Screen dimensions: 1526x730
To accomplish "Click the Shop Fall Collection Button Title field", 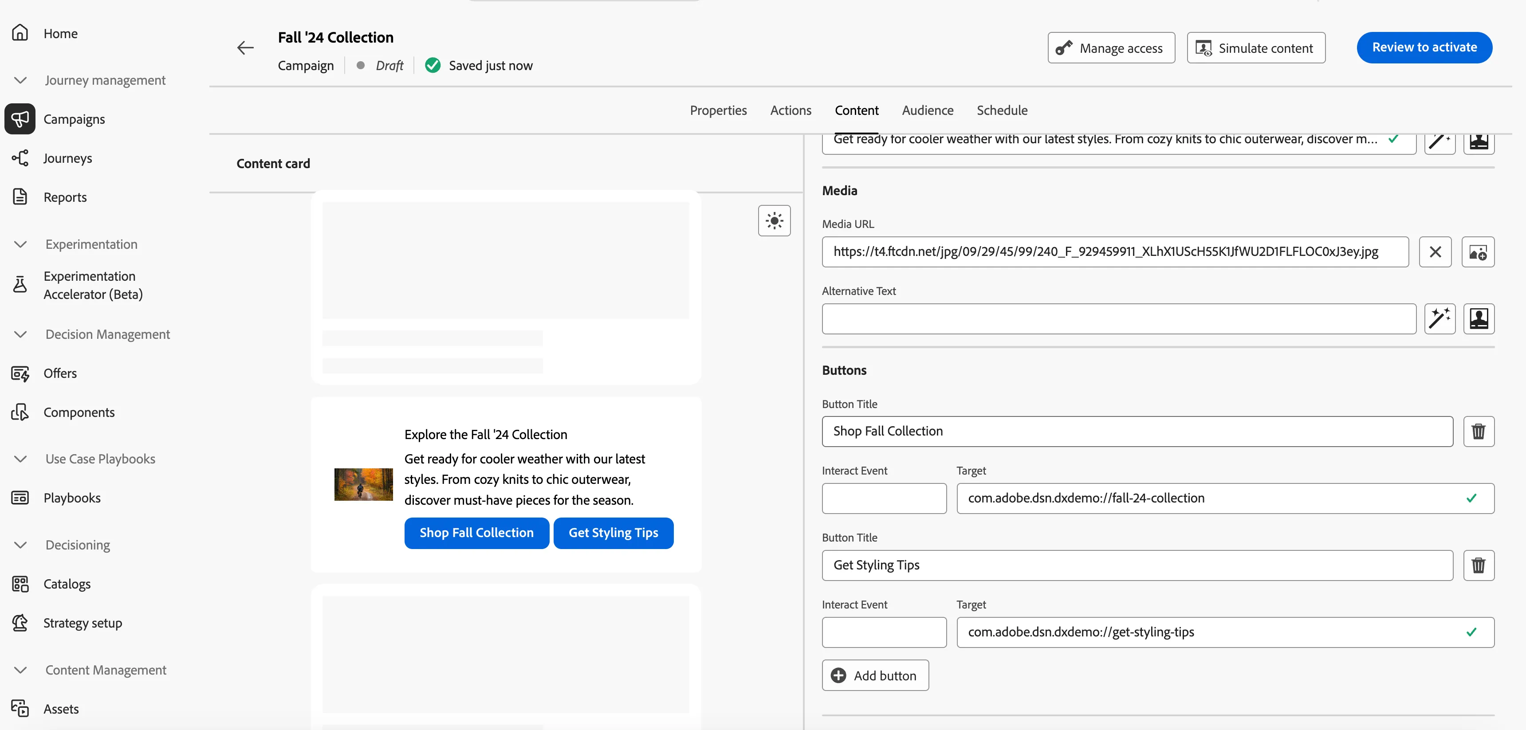I will pyautogui.click(x=1137, y=432).
